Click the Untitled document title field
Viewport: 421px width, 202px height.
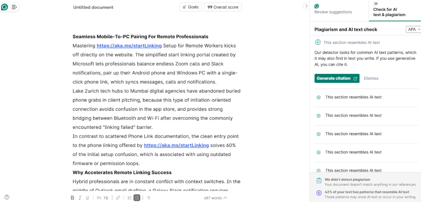click(93, 7)
